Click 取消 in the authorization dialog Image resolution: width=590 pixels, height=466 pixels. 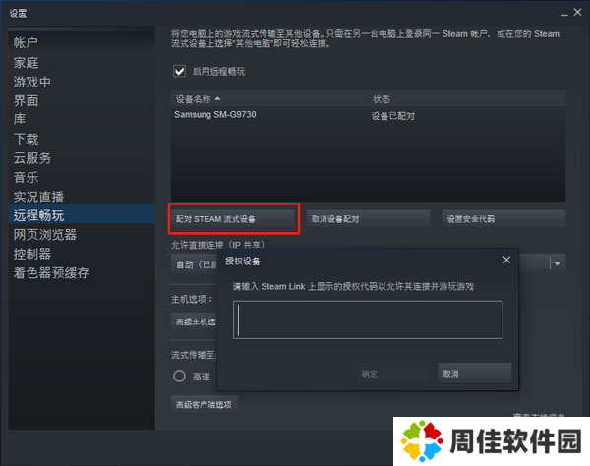click(x=474, y=374)
